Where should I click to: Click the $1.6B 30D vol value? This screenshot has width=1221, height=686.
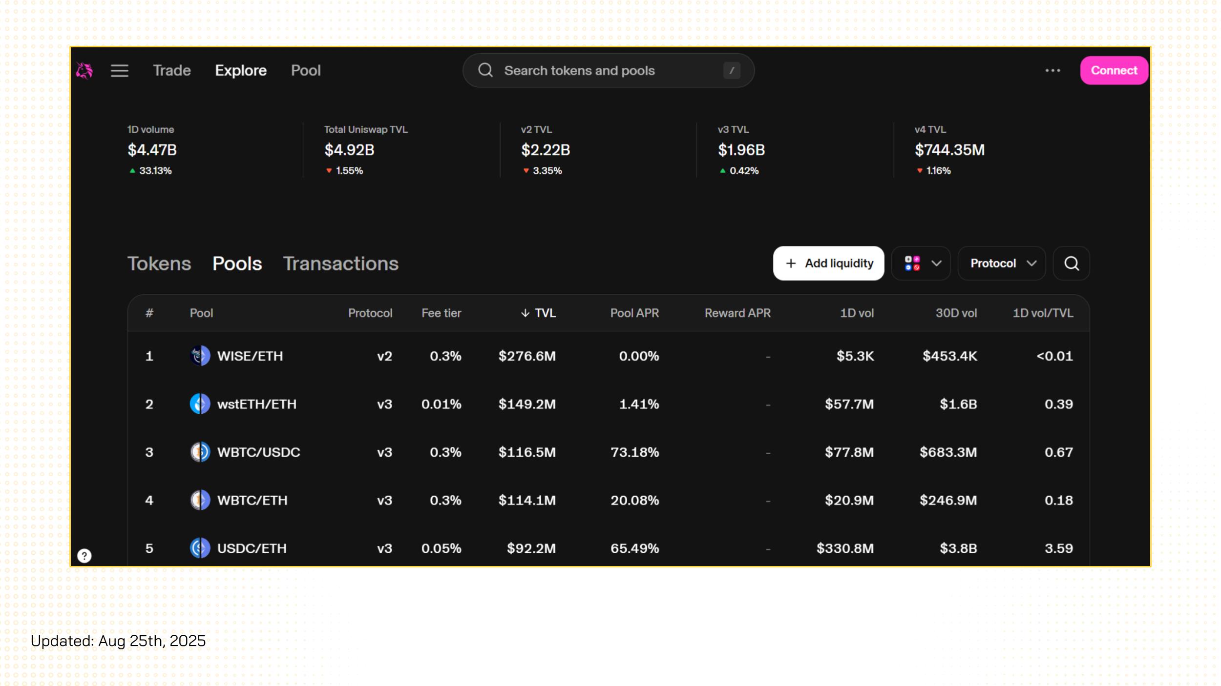coord(958,404)
